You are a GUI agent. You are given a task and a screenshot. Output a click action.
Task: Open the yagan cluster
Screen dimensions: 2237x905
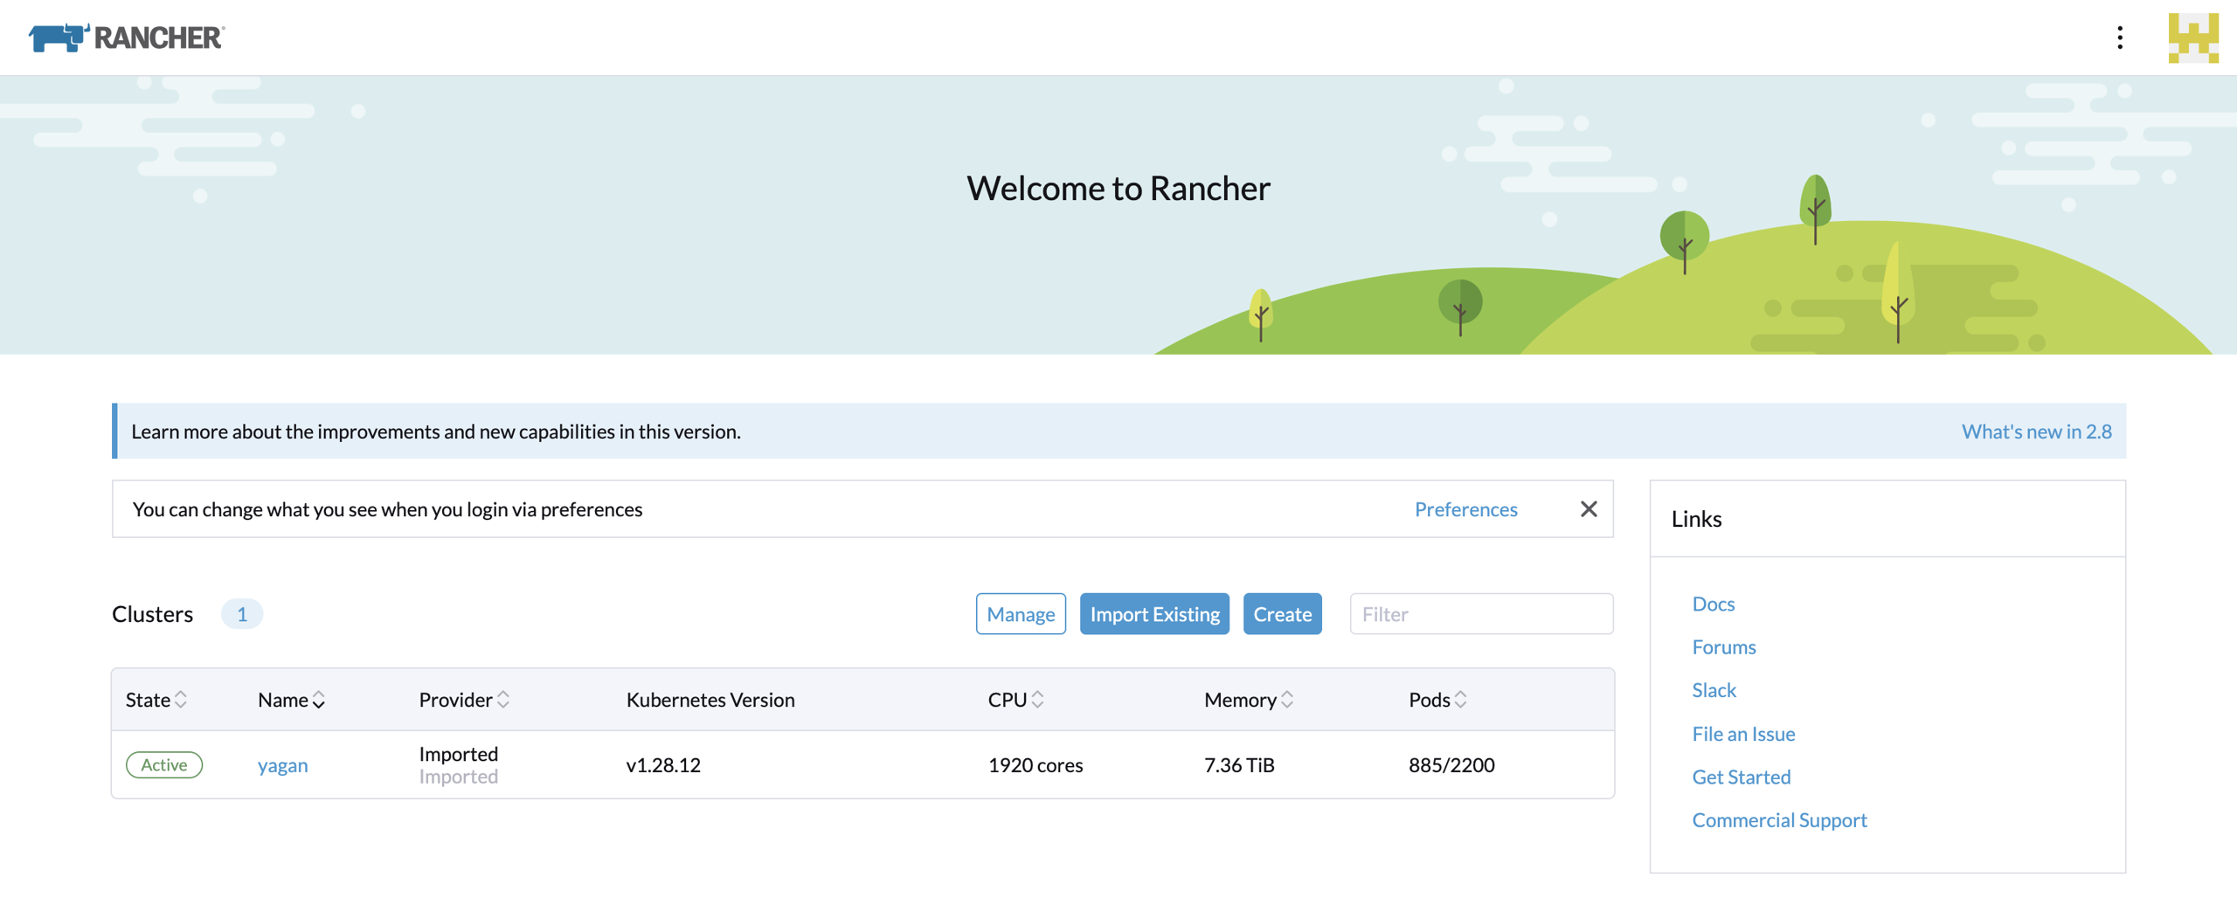282,764
